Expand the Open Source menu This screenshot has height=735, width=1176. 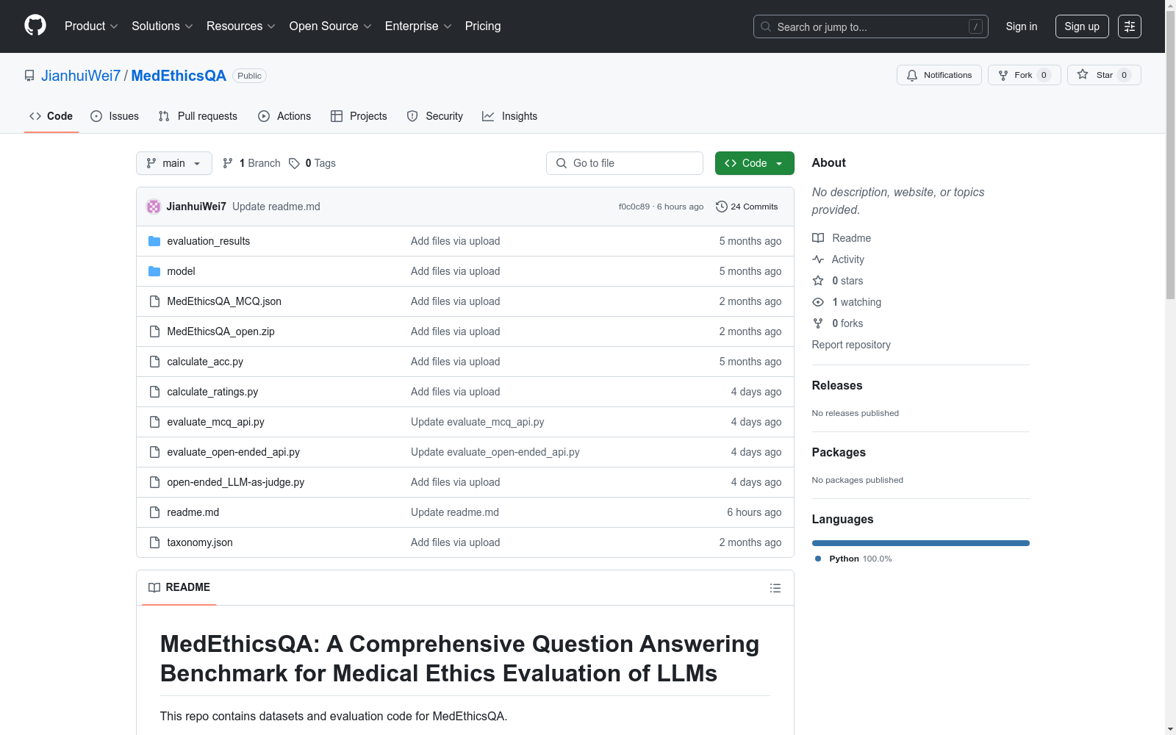click(331, 26)
